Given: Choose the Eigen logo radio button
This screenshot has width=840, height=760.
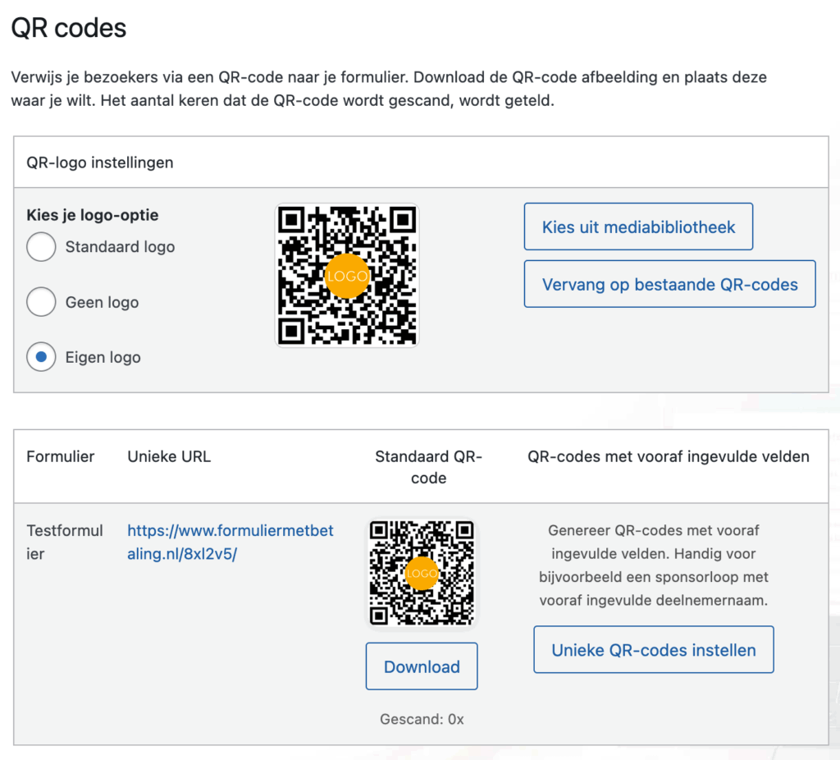Looking at the screenshot, I should (41, 357).
